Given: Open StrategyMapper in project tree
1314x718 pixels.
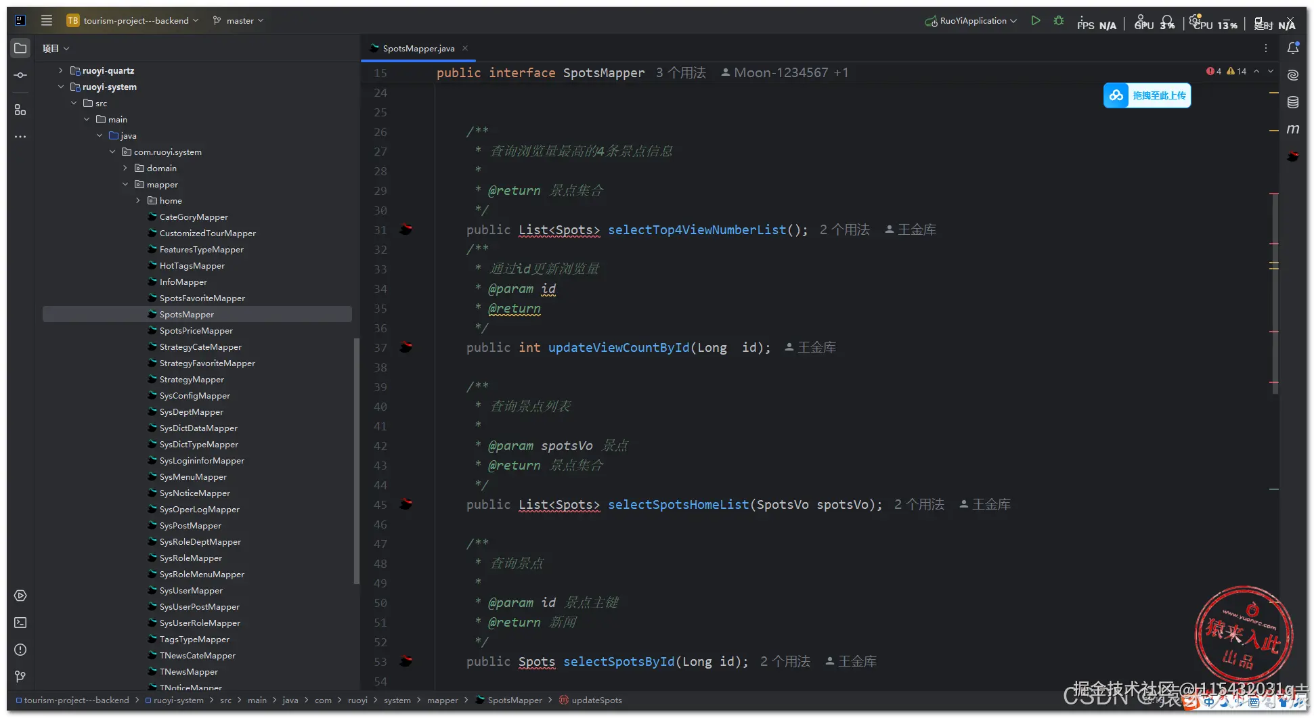Looking at the screenshot, I should coord(192,379).
